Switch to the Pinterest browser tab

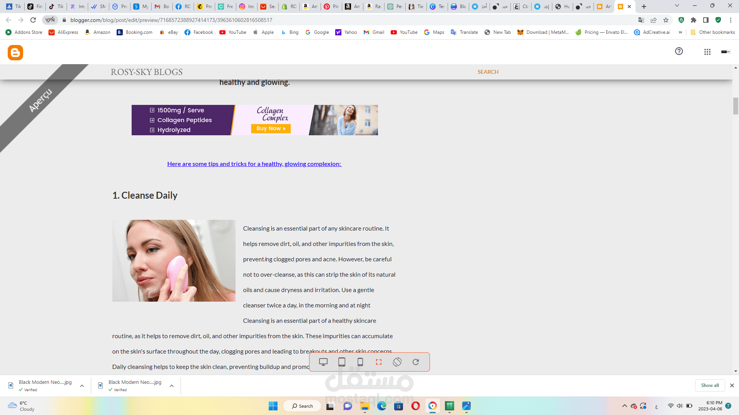[x=331, y=7]
